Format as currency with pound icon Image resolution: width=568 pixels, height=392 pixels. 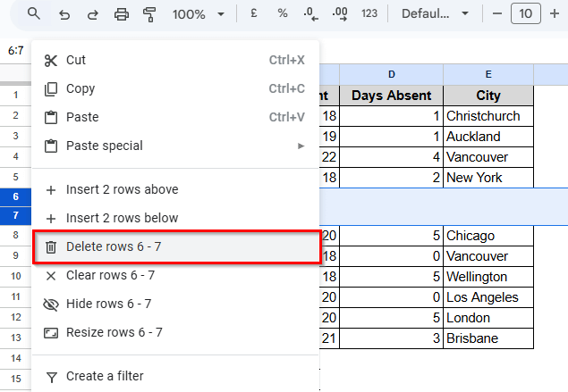254,14
